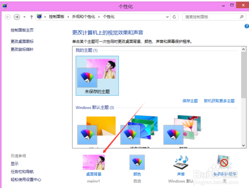Open 轻松使用设置中心 link
Viewport: 249px width, 188px height.
coord(26,179)
